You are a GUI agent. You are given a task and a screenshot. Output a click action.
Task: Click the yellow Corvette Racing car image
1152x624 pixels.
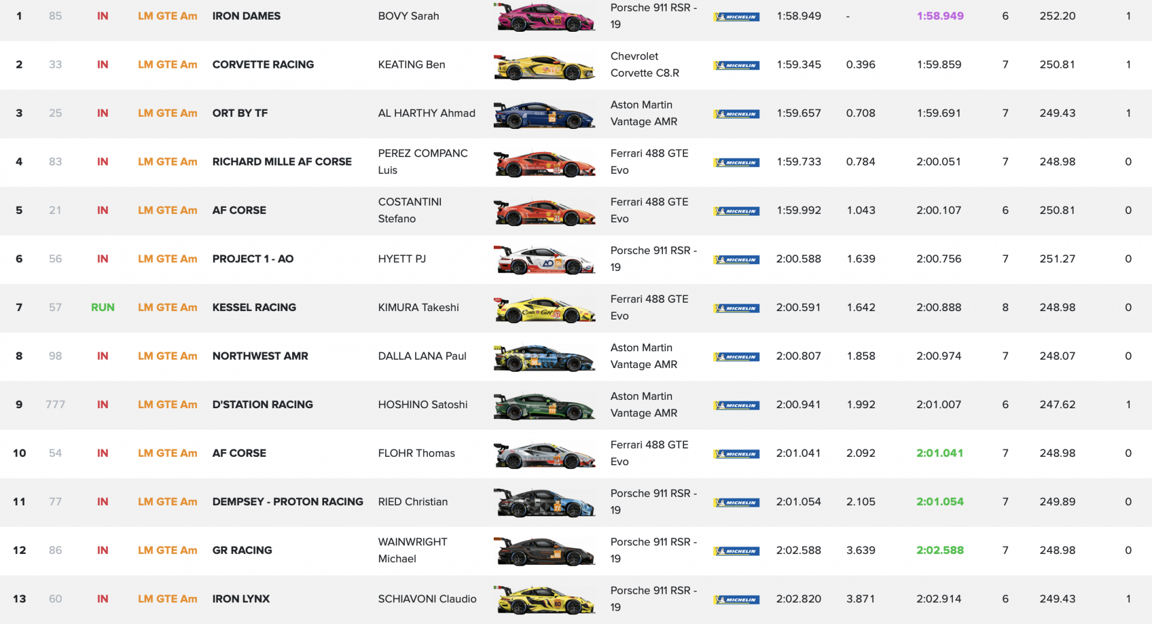[x=544, y=66]
